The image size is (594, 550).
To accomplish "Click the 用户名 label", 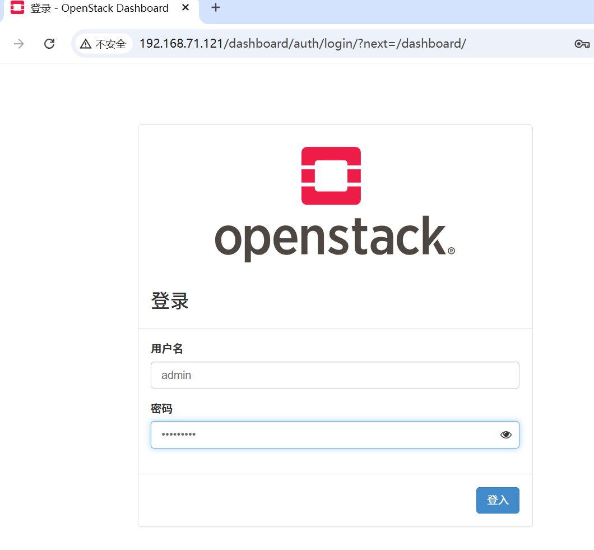I will click(166, 348).
